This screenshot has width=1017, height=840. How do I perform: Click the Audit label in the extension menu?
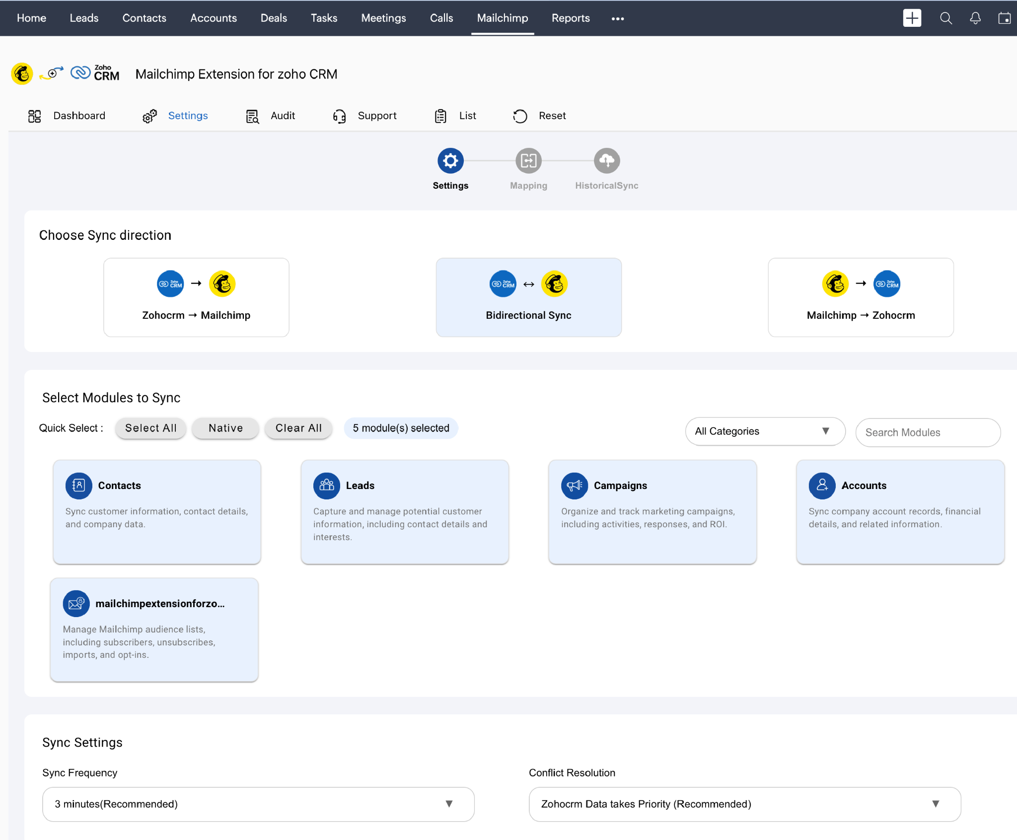click(x=283, y=116)
